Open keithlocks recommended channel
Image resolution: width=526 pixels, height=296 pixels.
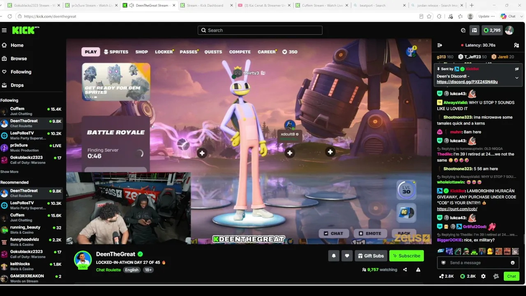[31, 266]
